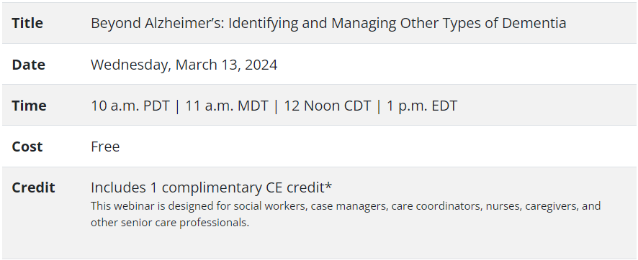Screen dimensions: 638x260
Task: Click the asterisk after CE credit
Action: (329, 185)
